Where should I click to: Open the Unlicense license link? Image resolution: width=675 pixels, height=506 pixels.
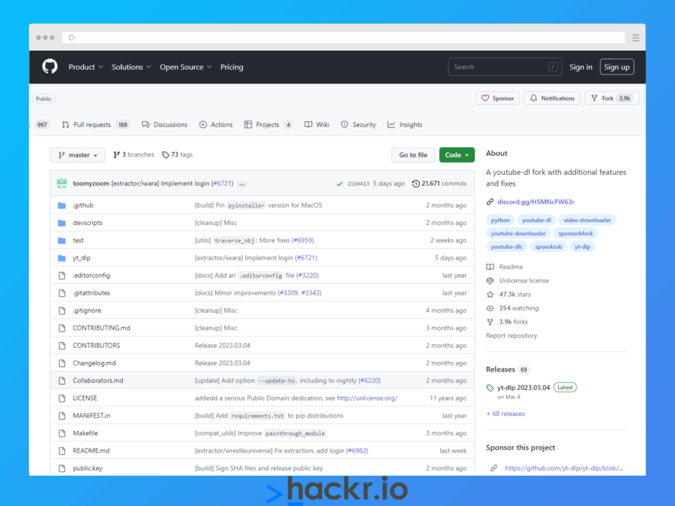click(x=518, y=281)
